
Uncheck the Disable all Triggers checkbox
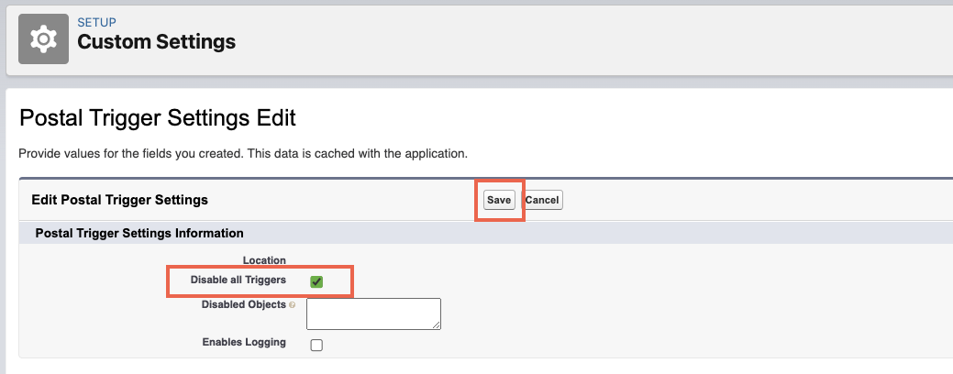pos(316,281)
